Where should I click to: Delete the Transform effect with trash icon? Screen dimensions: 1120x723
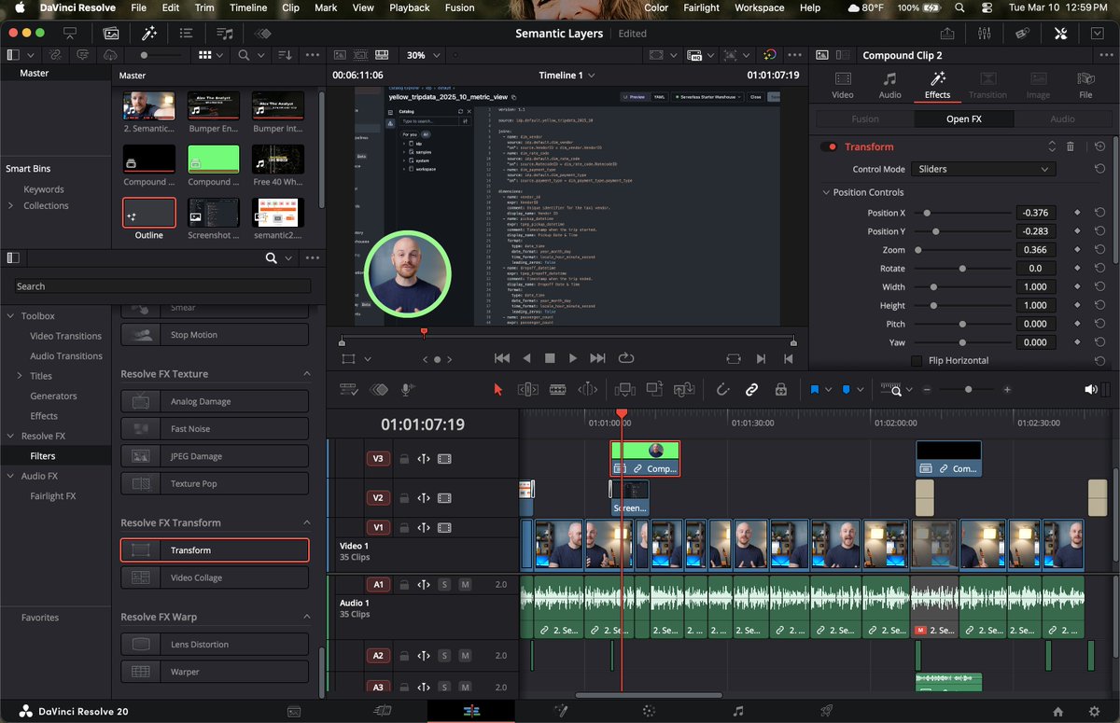point(1071,146)
